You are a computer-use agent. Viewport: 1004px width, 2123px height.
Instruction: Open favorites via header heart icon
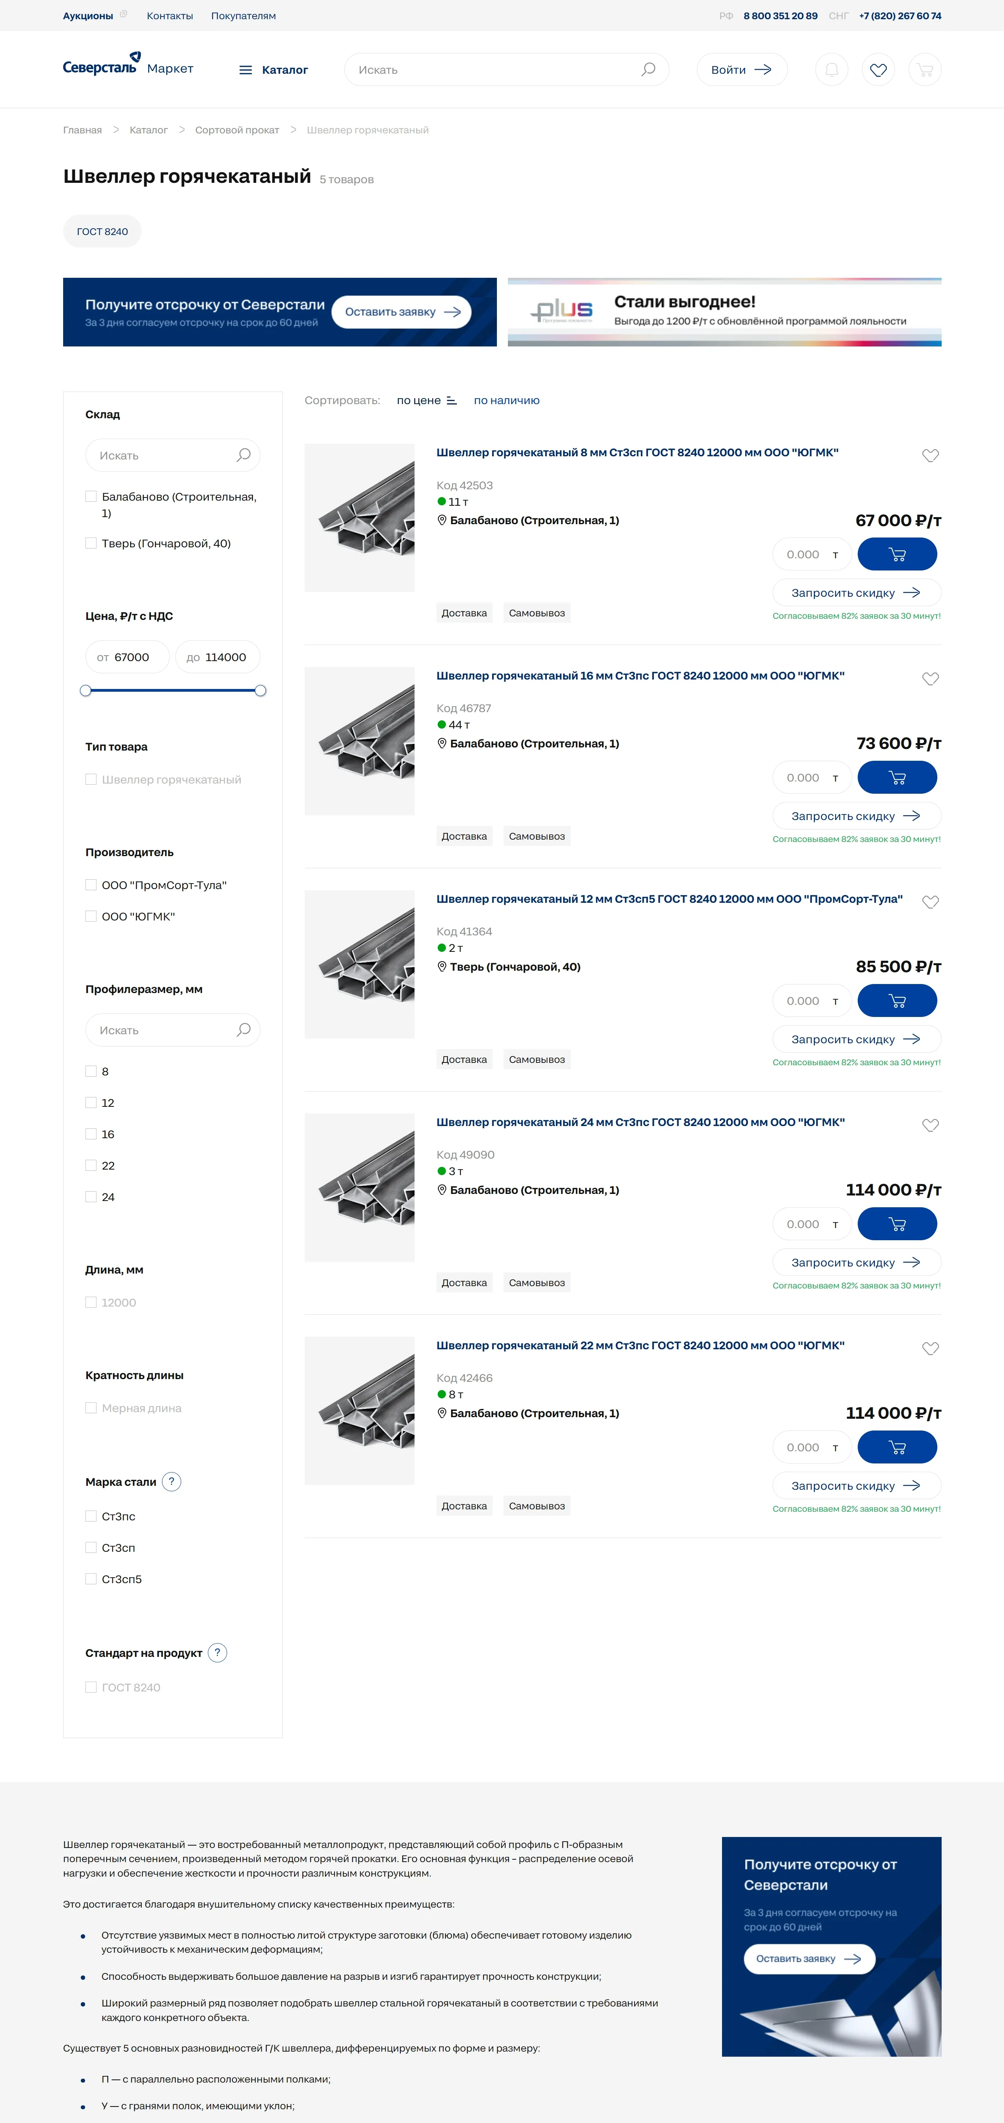click(878, 70)
